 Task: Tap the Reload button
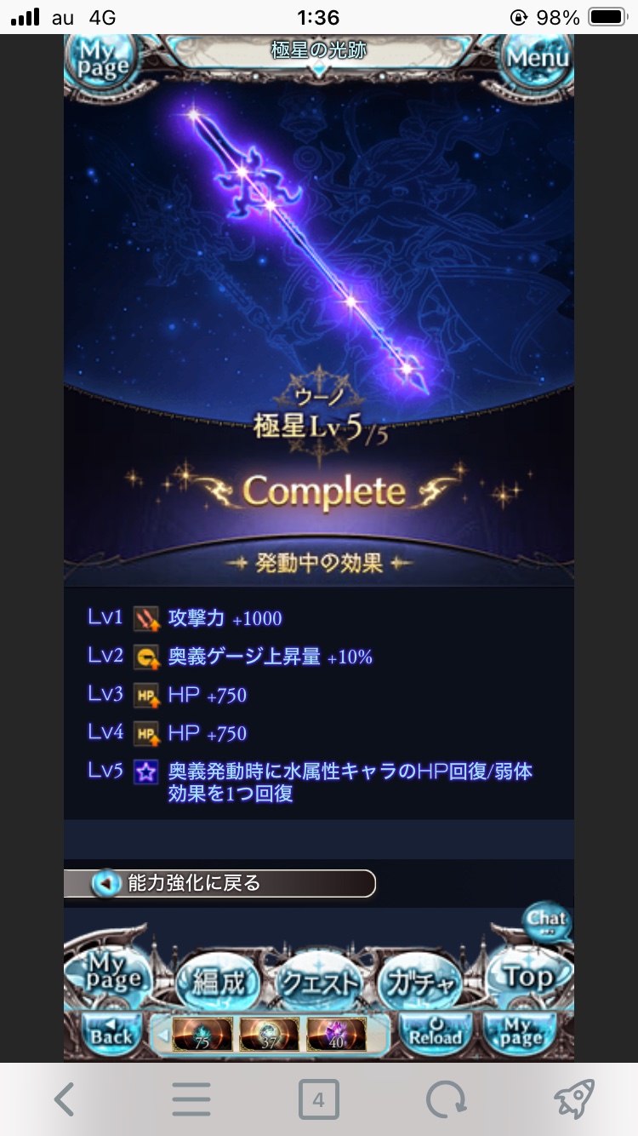tap(435, 1034)
